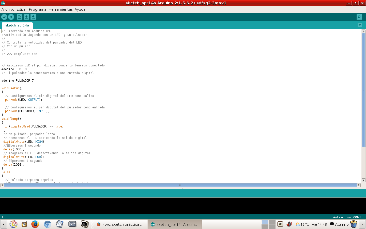
Task: Open the Herramientas menu
Action: pos(60,9)
